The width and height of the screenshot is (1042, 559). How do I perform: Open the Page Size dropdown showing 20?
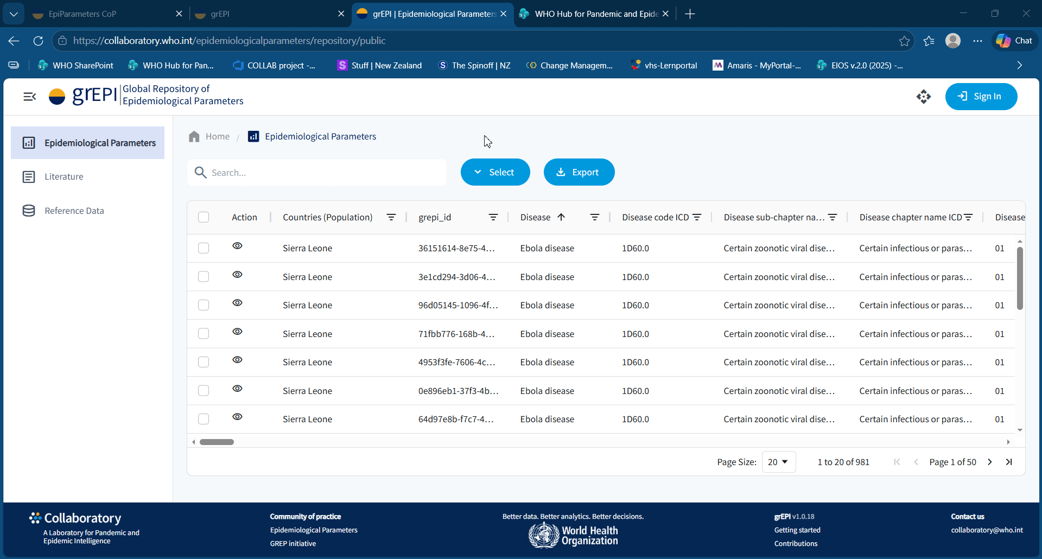[778, 462]
